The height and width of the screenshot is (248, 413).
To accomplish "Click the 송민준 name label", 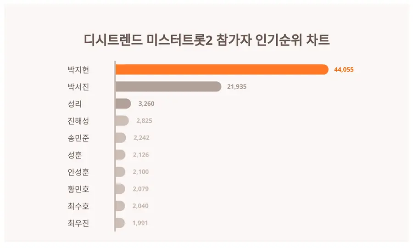I will 78,138.
